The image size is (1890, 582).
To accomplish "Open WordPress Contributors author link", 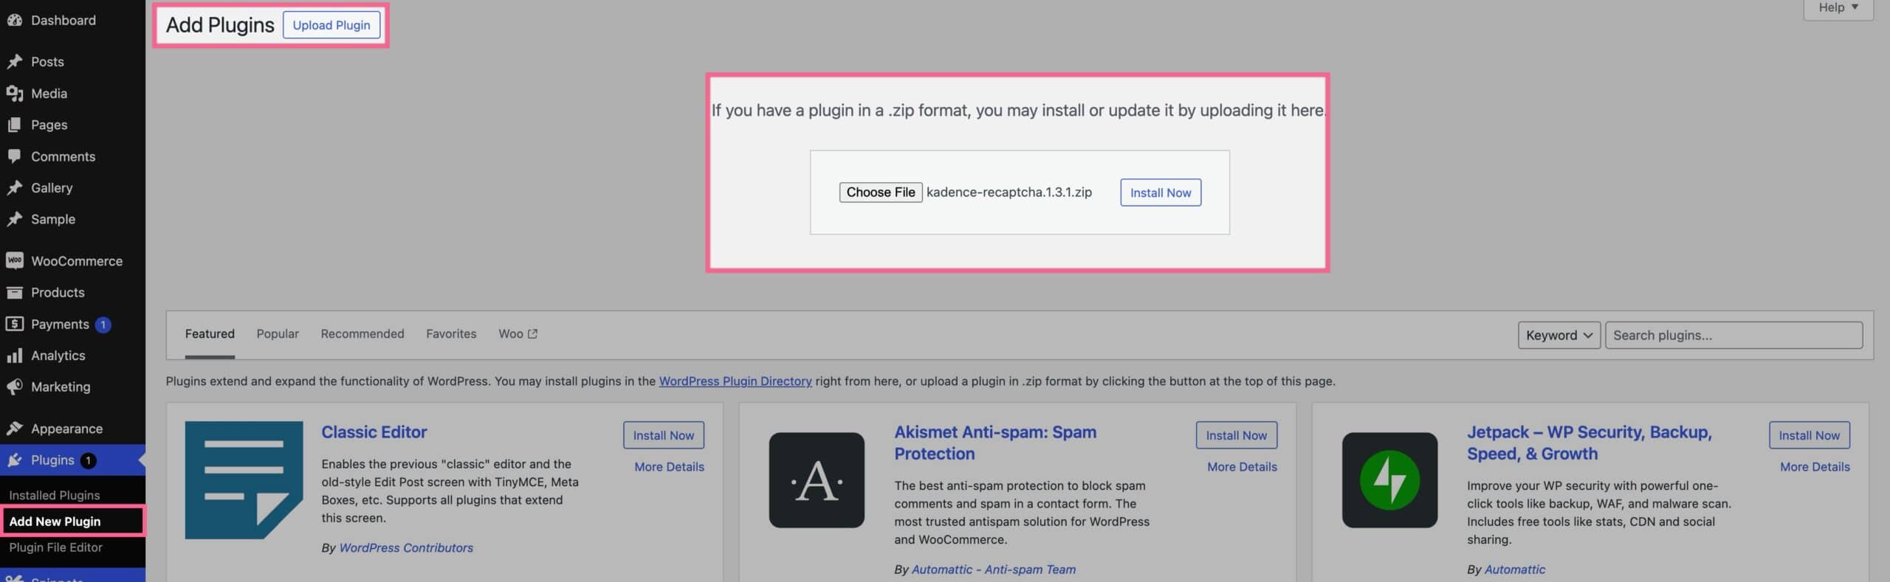I will click(406, 548).
